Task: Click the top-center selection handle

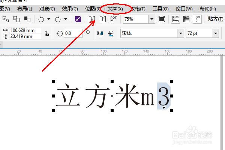Action: point(112,81)
